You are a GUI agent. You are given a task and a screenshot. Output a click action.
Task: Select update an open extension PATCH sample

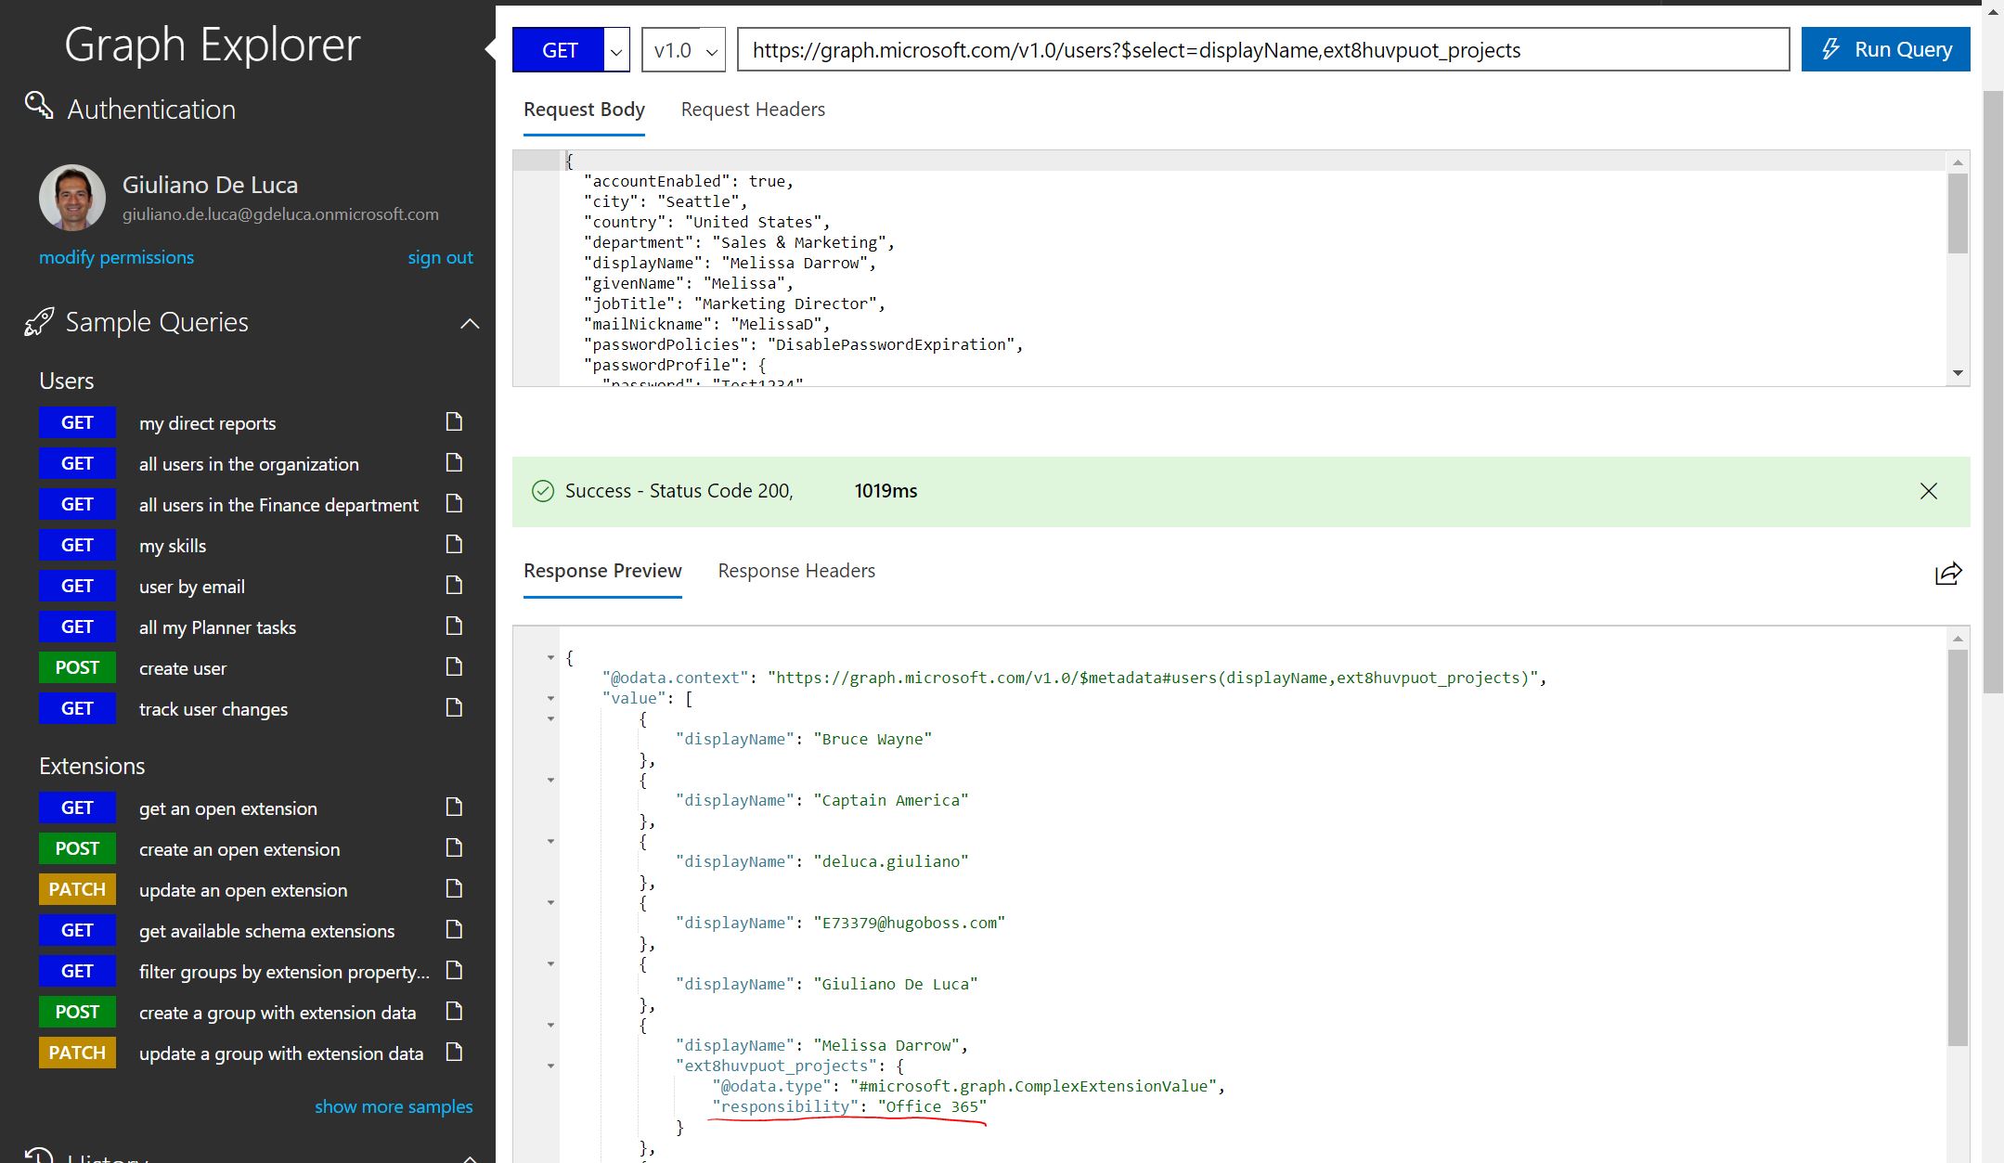coord(243,890)
